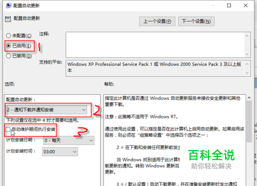Click the 配置自动更新 header settings icon
257x186 pixels.
pyautogui.click(x=8, y=19)
